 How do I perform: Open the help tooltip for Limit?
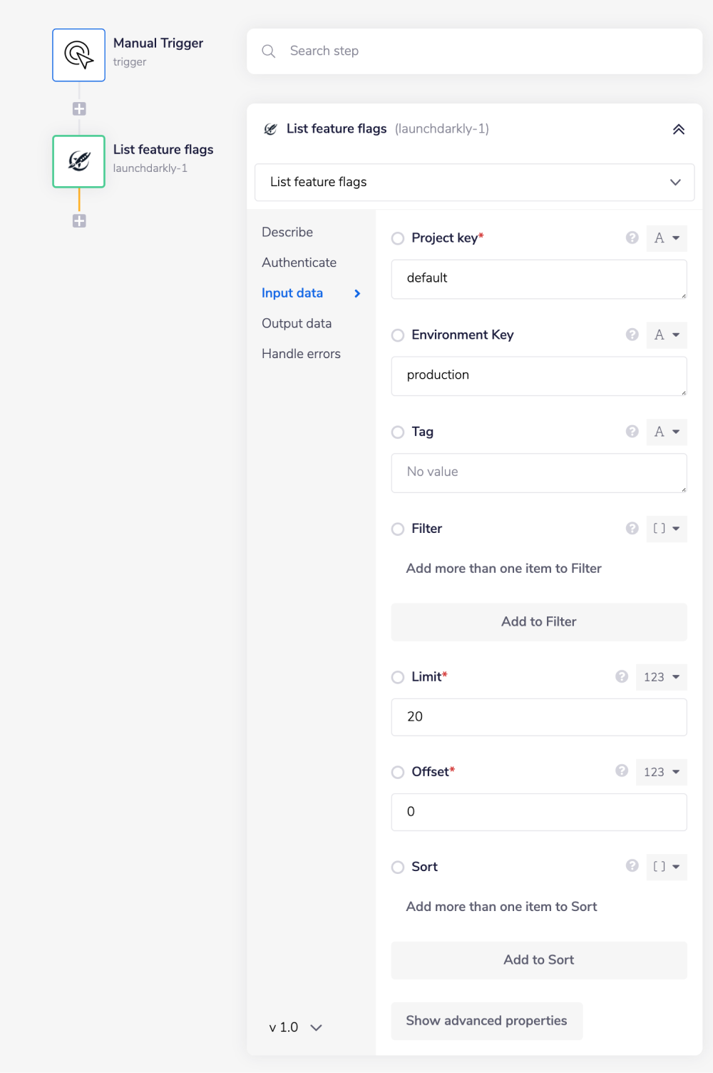(621, 676)
